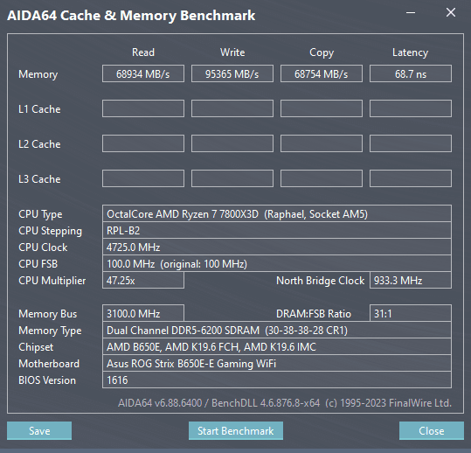Click the CPU Type info field
This screenshot has width=471, height=453.
tap(277, 213)
